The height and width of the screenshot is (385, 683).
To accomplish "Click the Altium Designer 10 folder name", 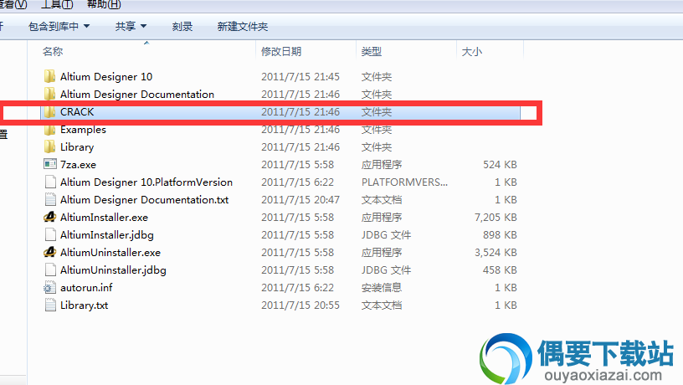I will [x=106, y=77].
